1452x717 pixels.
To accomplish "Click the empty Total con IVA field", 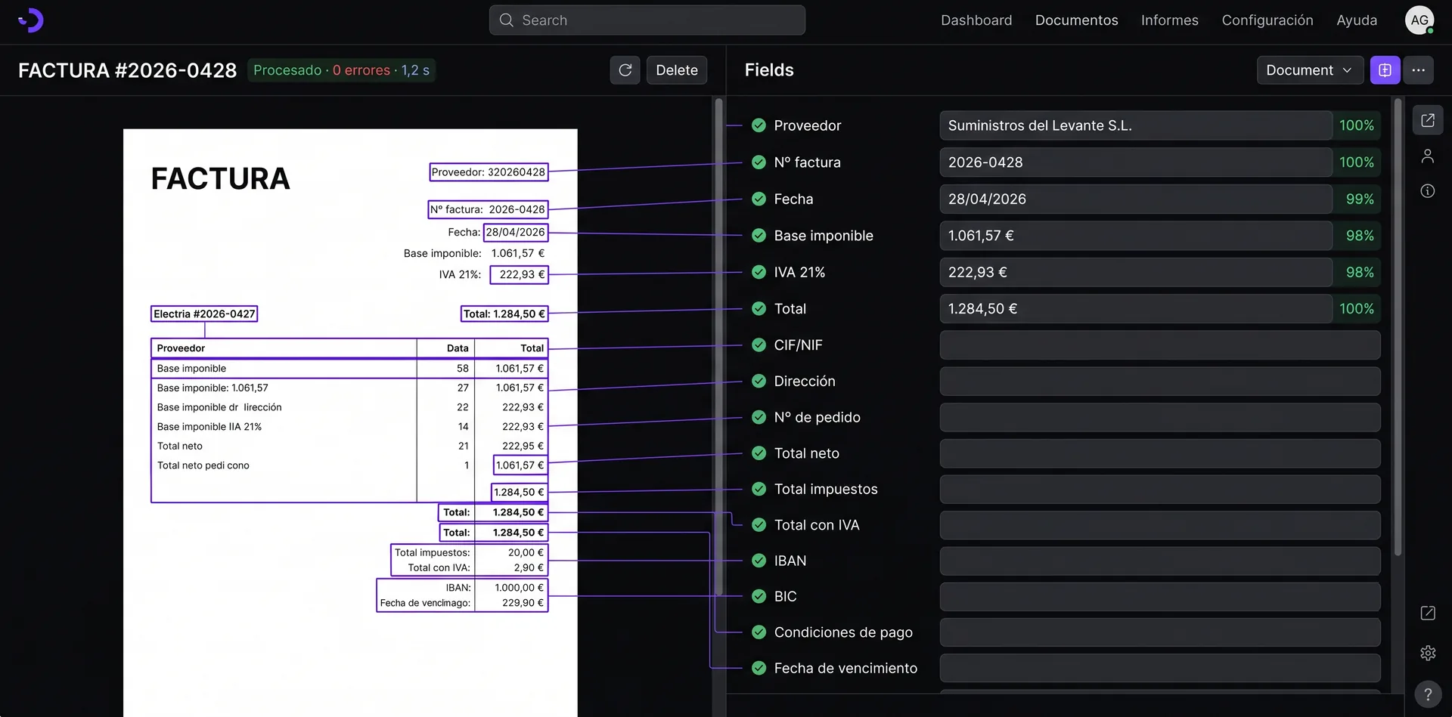I will tap(1160, 525).
